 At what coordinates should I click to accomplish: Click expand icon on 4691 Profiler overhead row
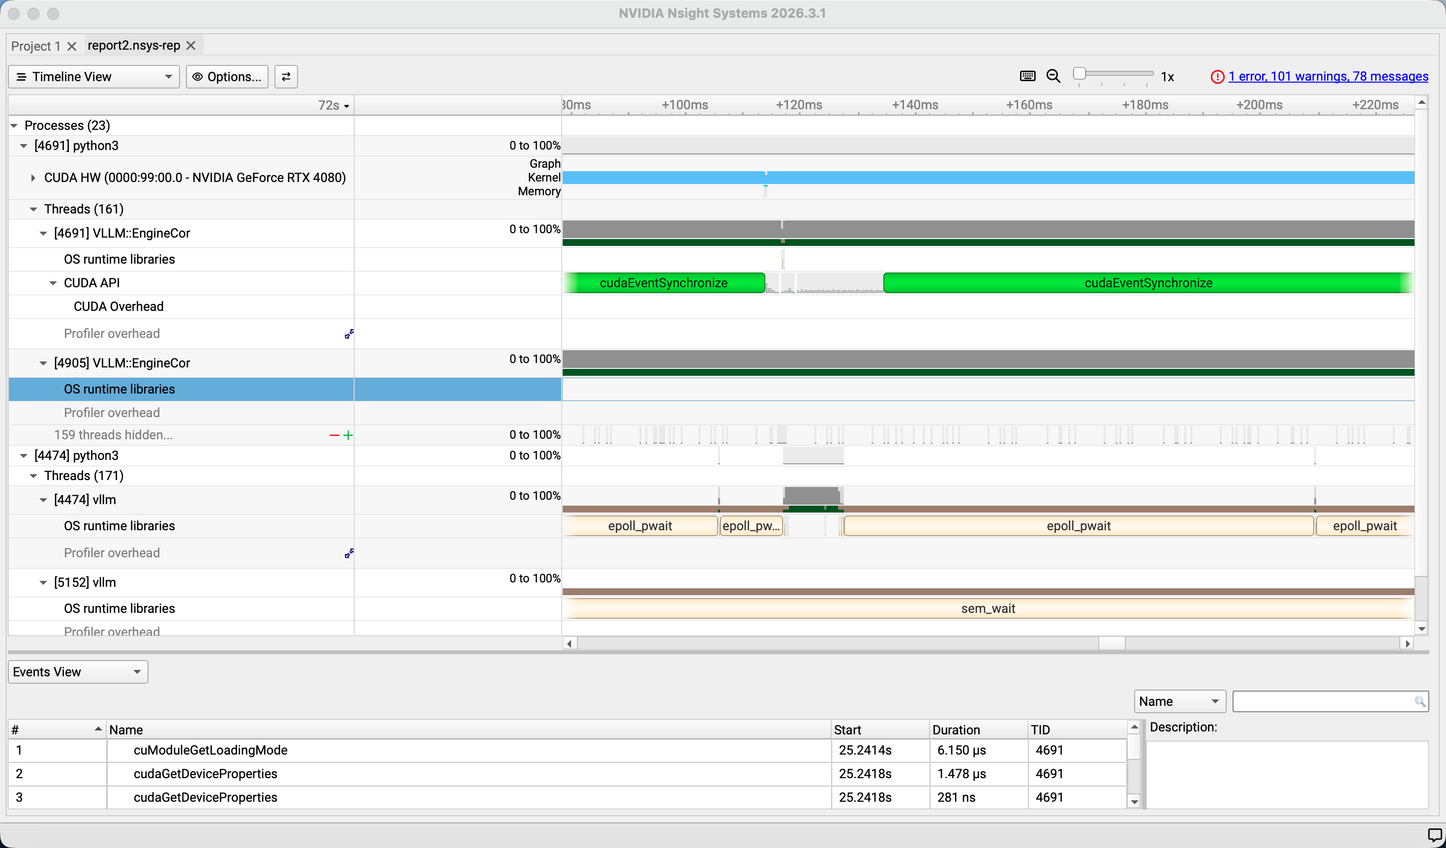pos(348,334)
